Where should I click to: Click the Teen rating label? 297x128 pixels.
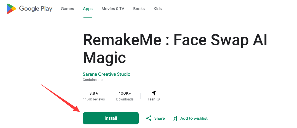pyautogui.click(x=152, y=99)
